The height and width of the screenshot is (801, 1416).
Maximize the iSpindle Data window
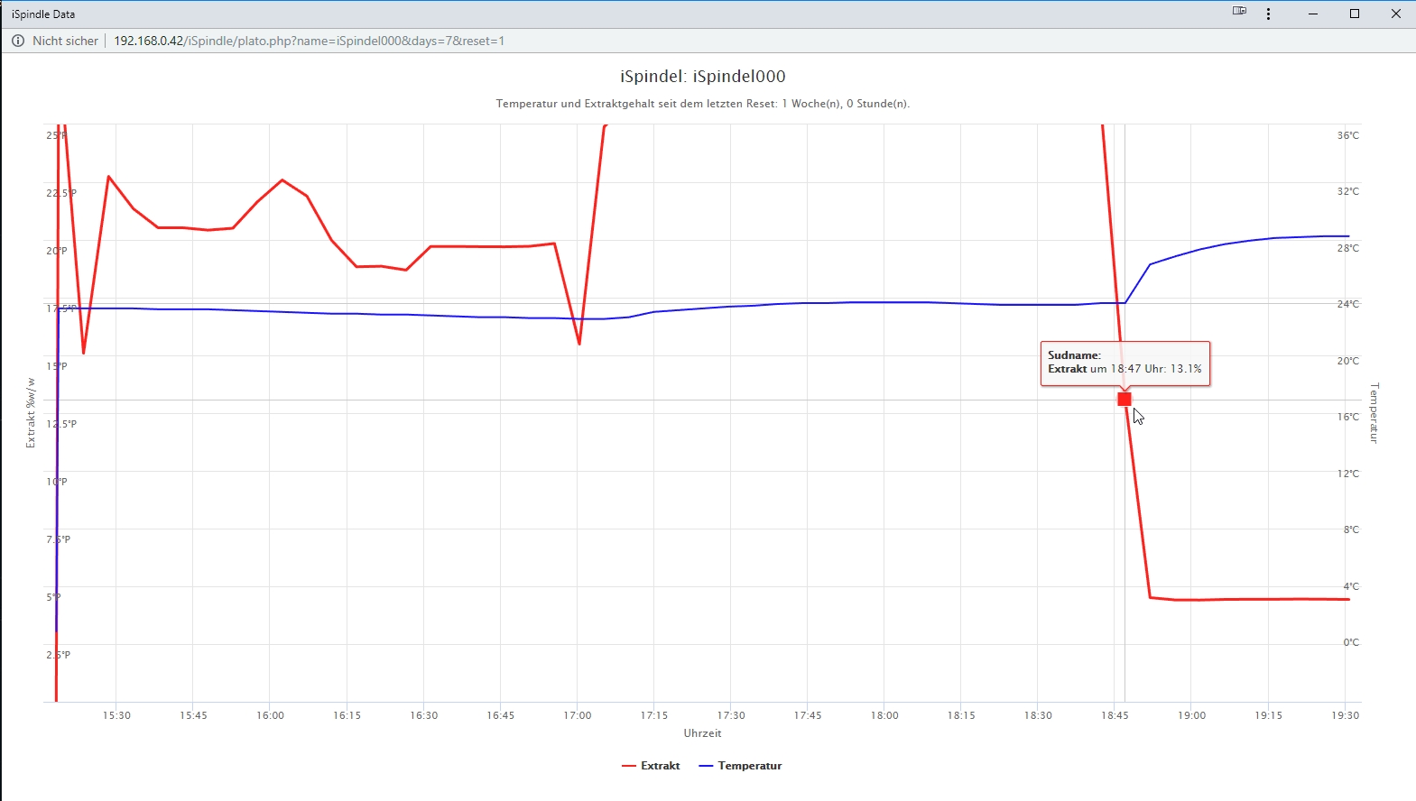coord(1354,14)
